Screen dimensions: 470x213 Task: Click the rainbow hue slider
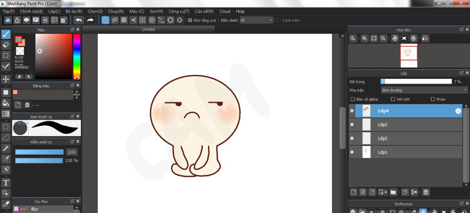pos(77,56)
